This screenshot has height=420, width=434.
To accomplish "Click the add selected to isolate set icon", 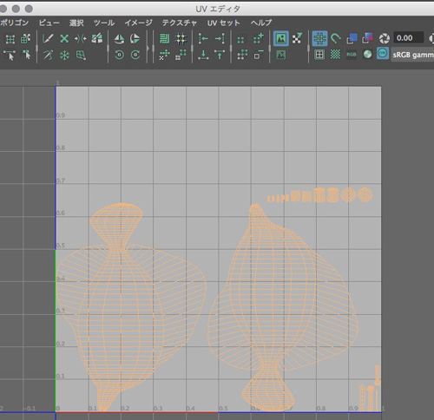I will (x=259, y=38).
